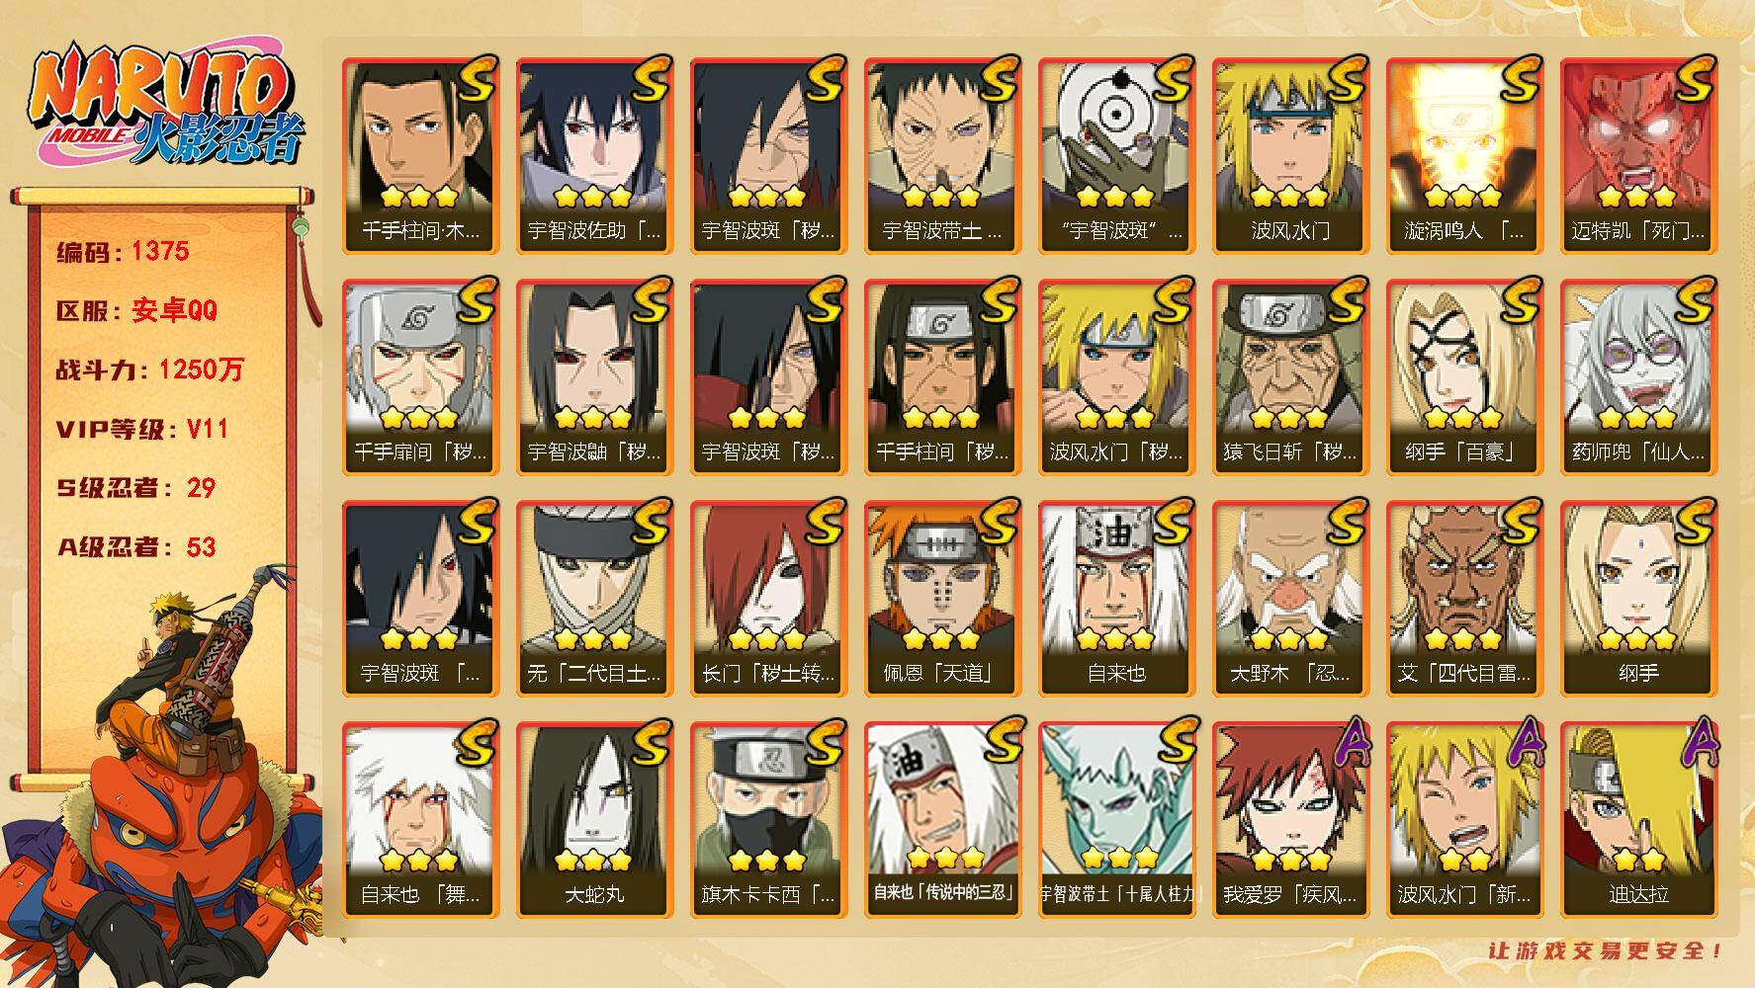
Task: Select the 宇智波带土「十尾人柱力」 card
Action: coord(1116,819)
